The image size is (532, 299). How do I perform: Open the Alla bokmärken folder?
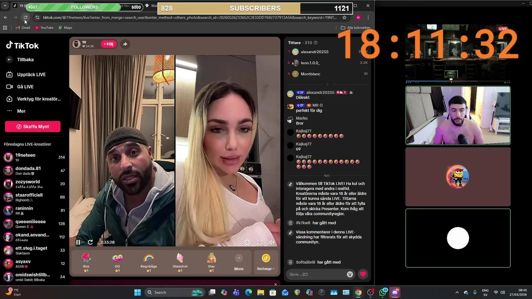coord(355,28)
